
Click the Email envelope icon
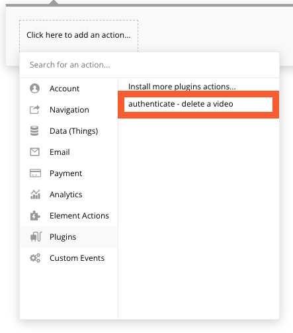click(x=34, y=152)
